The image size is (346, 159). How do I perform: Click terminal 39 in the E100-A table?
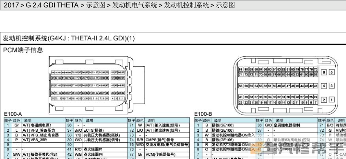click(70, 140)
